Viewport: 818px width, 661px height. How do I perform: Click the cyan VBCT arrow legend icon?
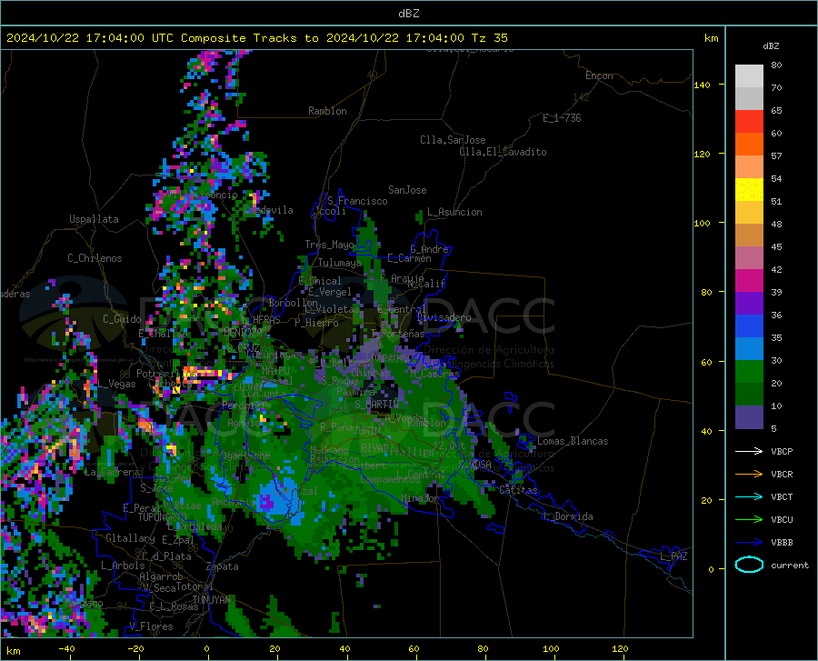pyautogui.click(x=749, y=496)
